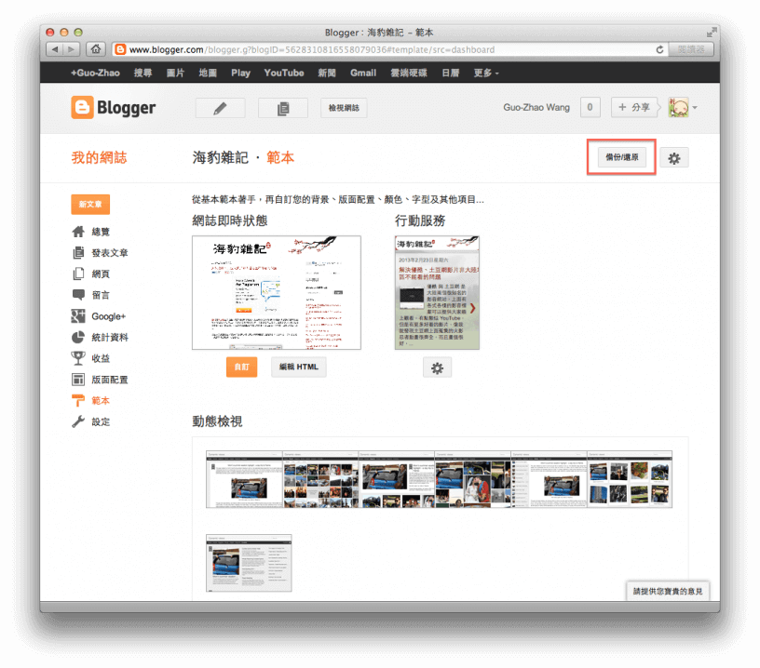Select the 範本 template paint roller icon
This screenshot has width=760, height=668.
tap(78, 400)
